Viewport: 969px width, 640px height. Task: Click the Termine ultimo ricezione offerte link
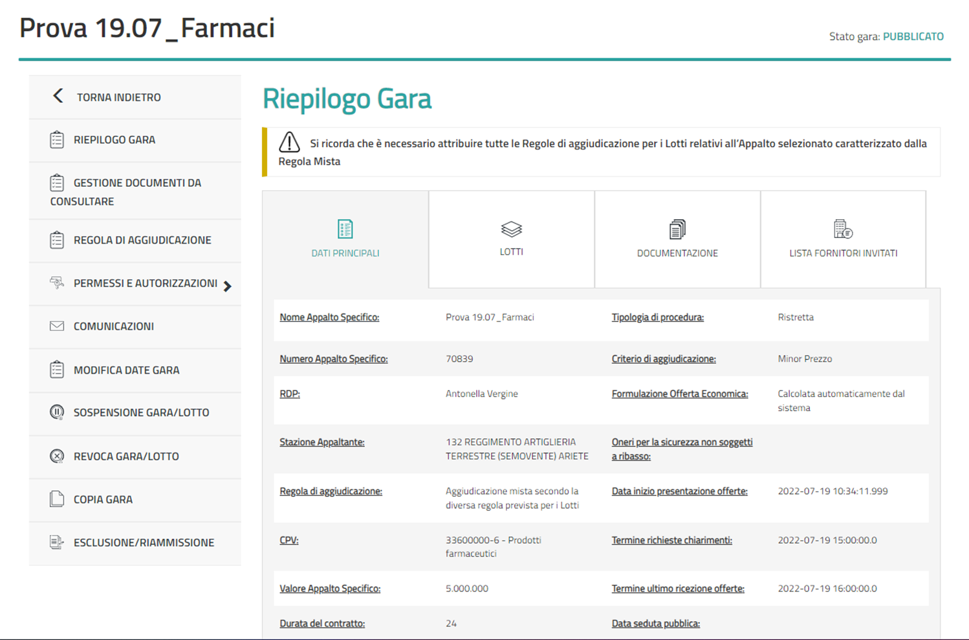[x=678, y=588]
